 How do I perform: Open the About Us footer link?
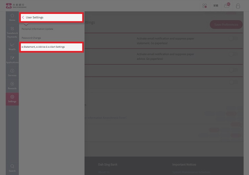[104, 172]
